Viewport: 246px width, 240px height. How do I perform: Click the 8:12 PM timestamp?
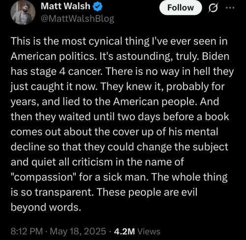pos(27,231)
